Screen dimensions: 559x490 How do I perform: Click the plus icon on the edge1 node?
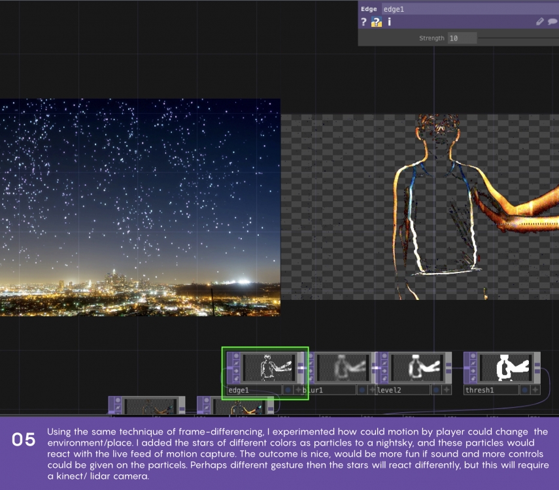tap(299, 389)
